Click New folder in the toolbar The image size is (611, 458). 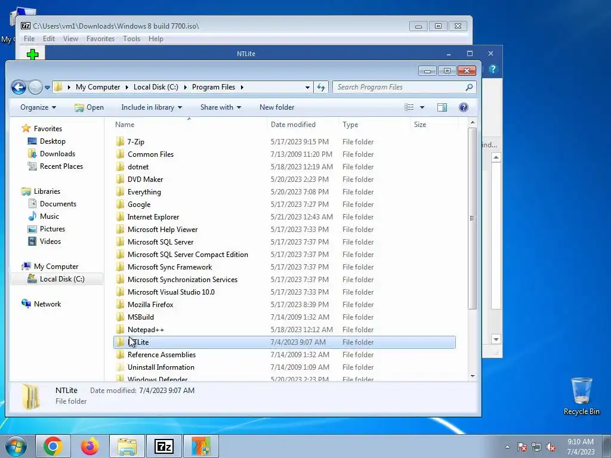tap(277, 107)
